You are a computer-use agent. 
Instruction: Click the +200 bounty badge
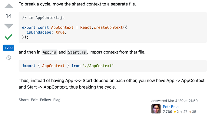(x=9, y=48)
